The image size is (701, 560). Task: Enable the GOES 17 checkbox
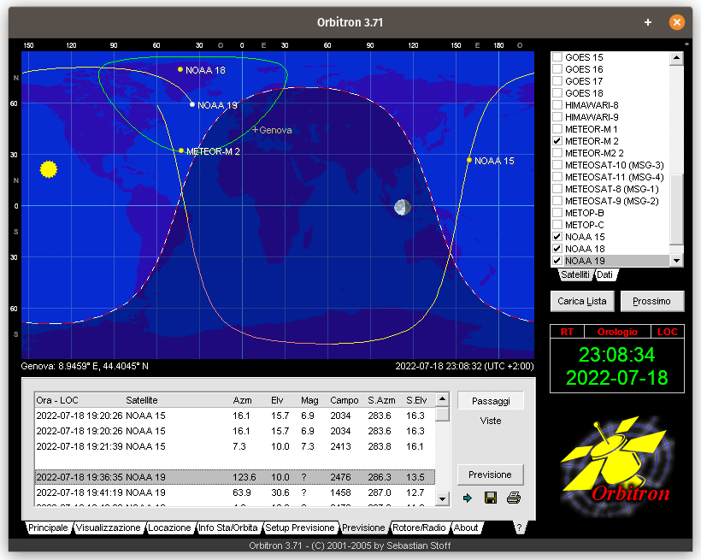[557, 81]
